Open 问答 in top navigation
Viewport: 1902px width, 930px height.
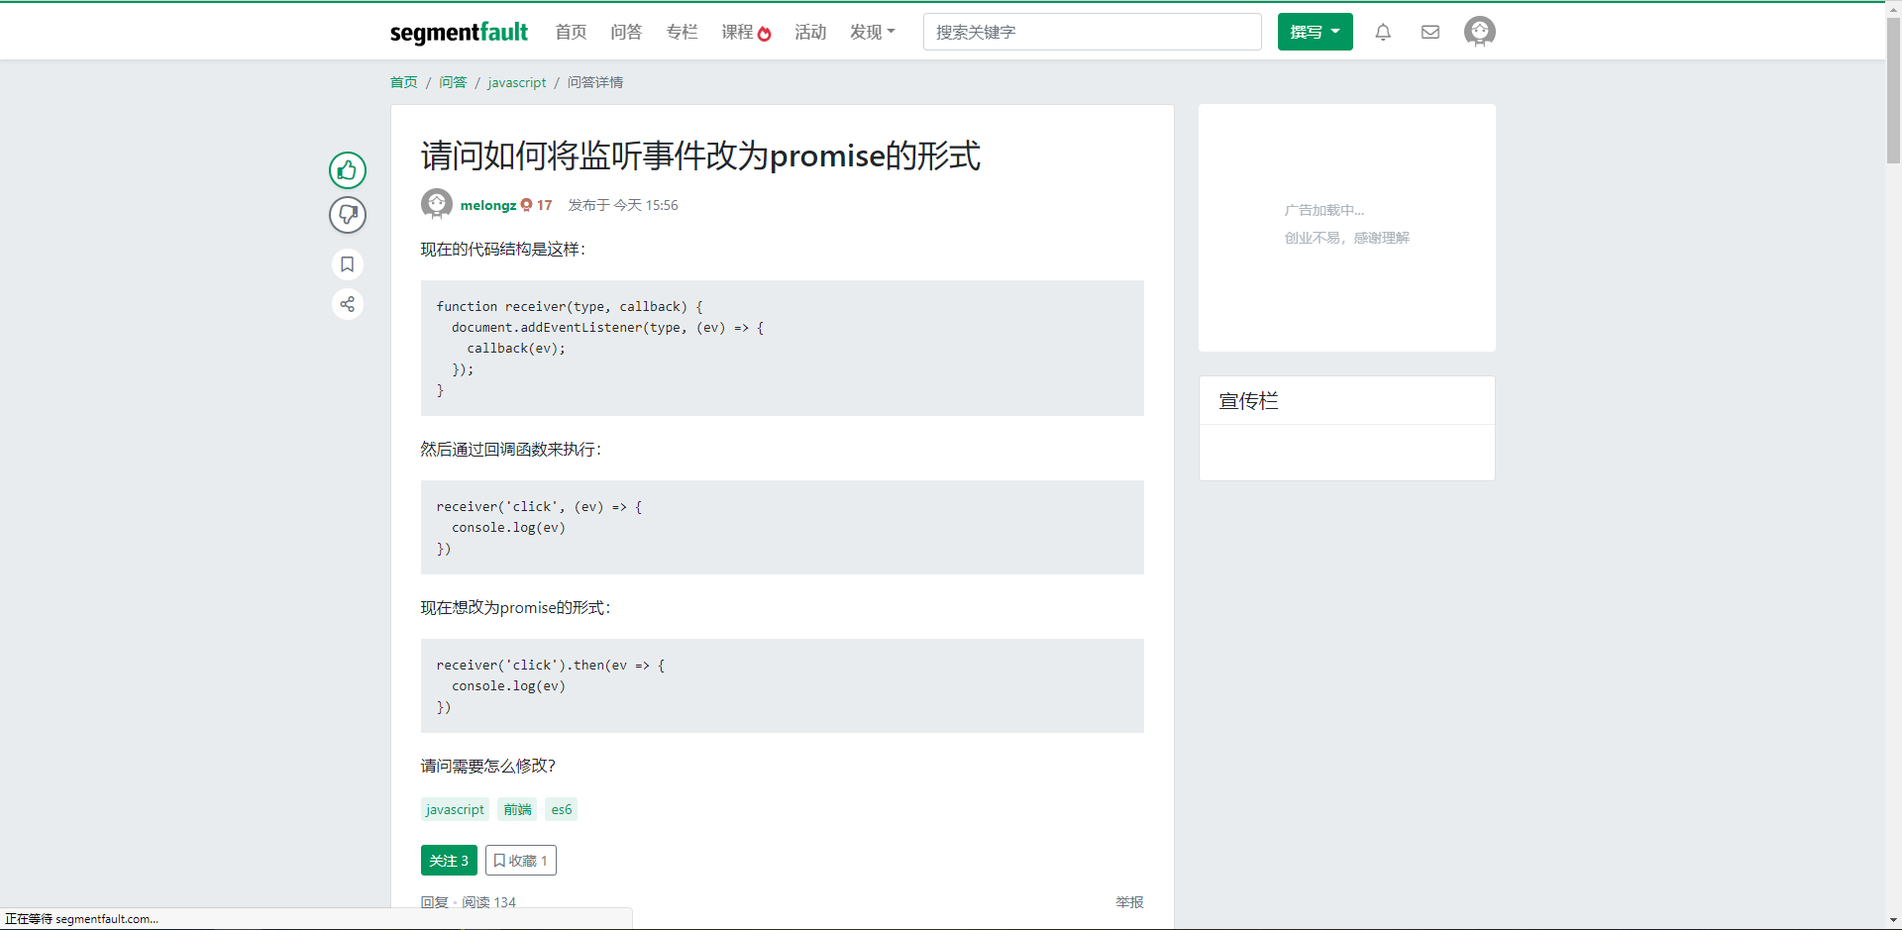click(x=626, y=32)
